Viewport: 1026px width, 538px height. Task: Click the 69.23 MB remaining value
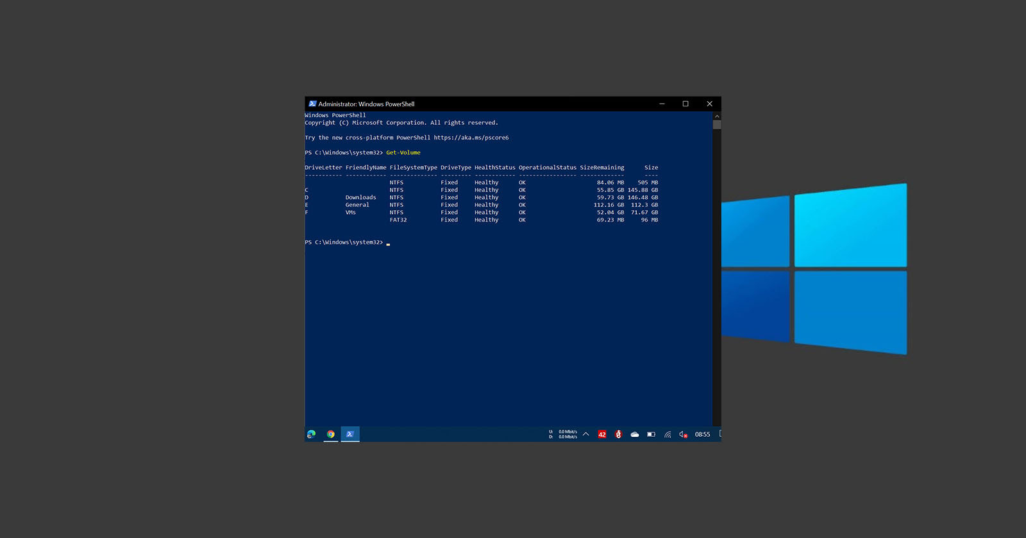(x=610, y=220)
